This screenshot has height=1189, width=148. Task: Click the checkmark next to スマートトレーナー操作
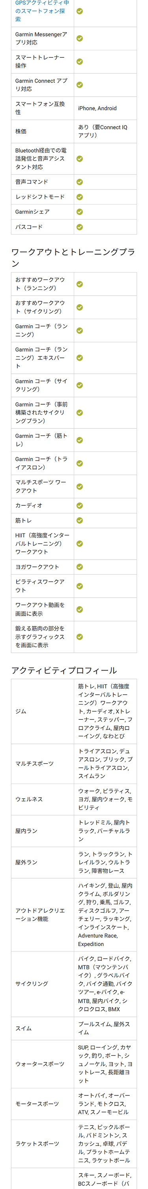79,61
